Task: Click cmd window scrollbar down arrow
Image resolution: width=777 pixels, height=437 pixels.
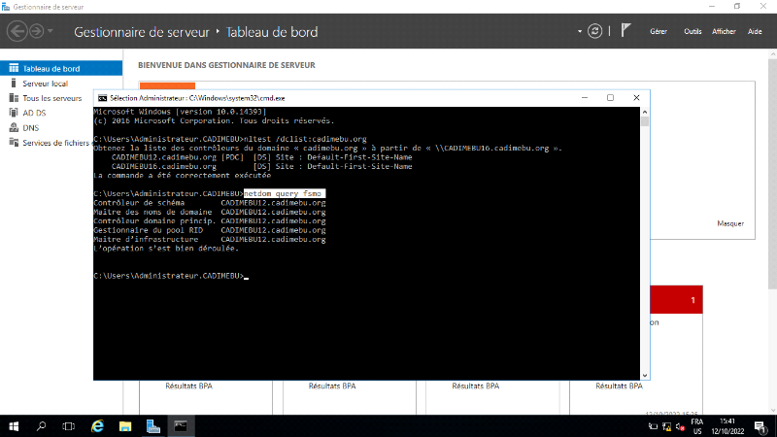Action: [x=645, y=376]
